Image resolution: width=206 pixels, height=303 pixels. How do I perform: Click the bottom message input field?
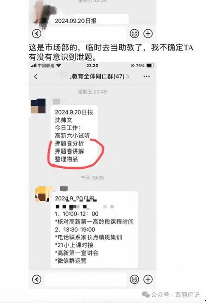85,279
